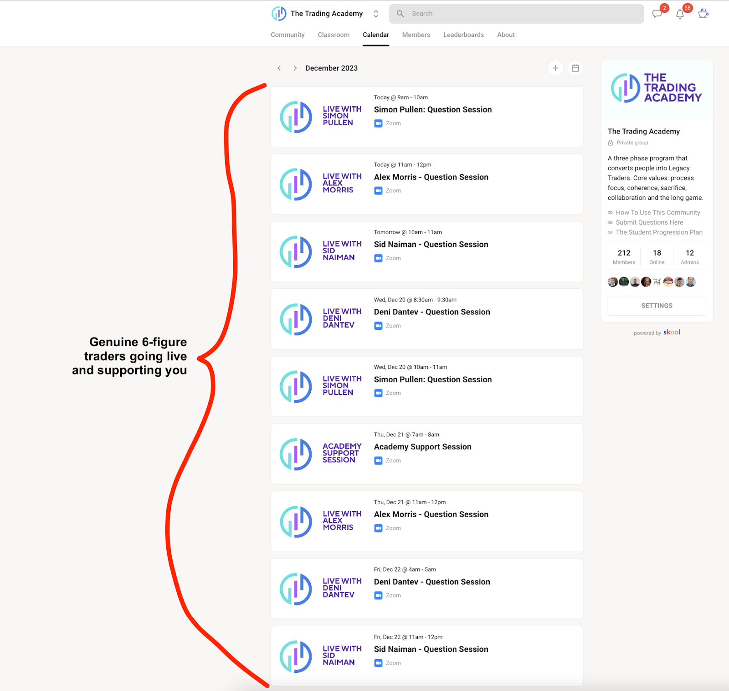View the 18 Online members
Image resolution: width=729 pixels, height=691 pixels.
657,257
